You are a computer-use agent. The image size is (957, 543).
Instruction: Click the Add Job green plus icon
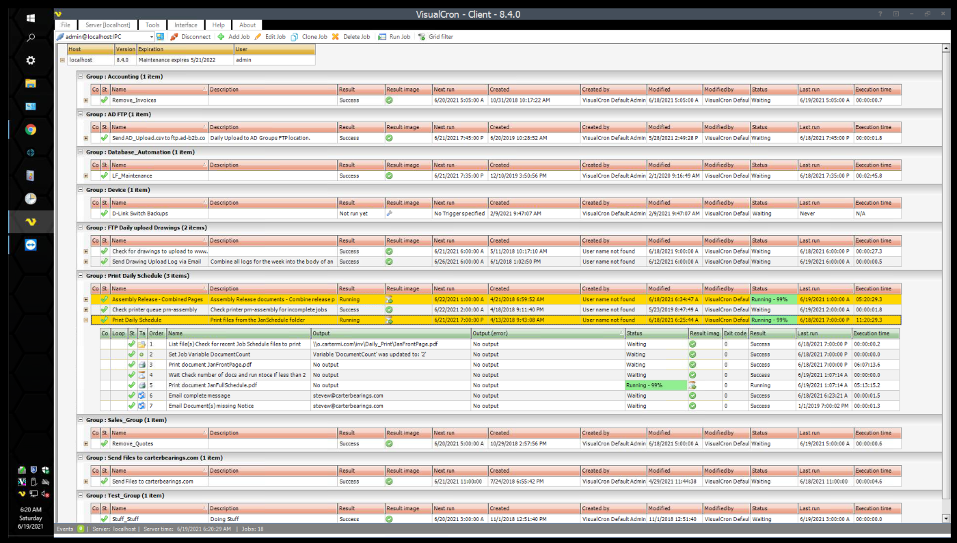pos(221,37)
